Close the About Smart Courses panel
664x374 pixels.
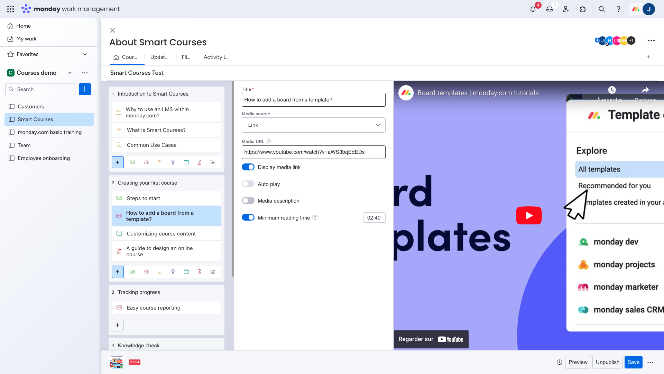[112, 30]
